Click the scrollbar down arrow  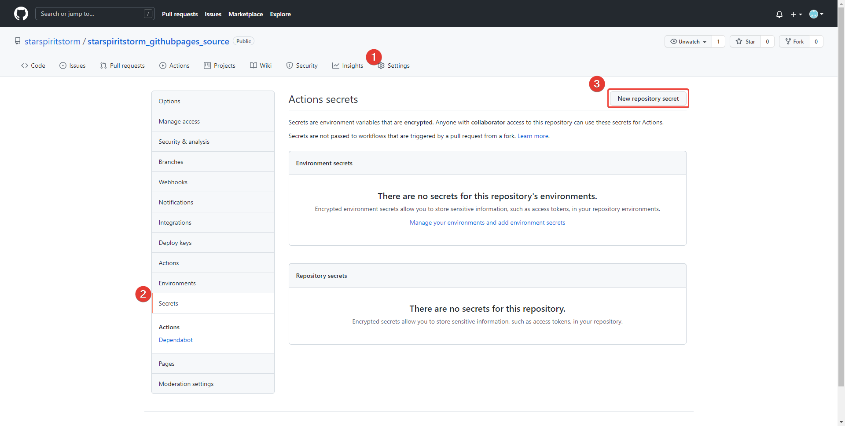[841, 422]
